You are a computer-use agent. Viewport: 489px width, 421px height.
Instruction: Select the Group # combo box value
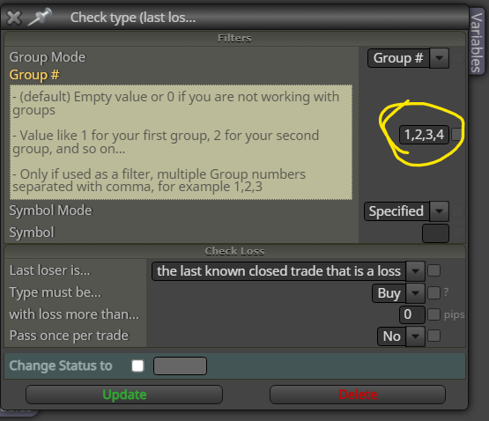point(398,58)
